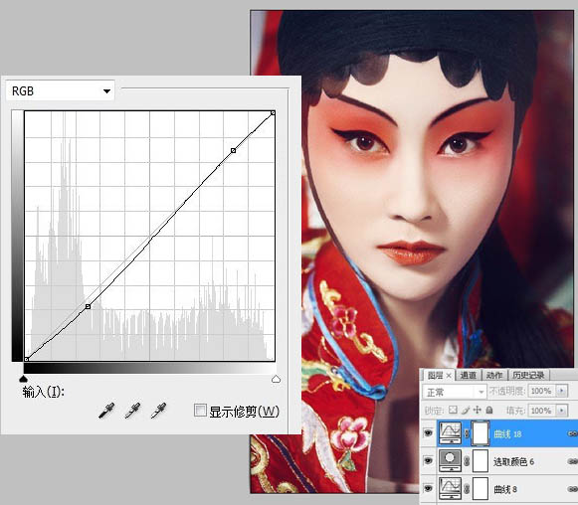Pick the white point eyedropper in Curves

(x=158, y=411)
